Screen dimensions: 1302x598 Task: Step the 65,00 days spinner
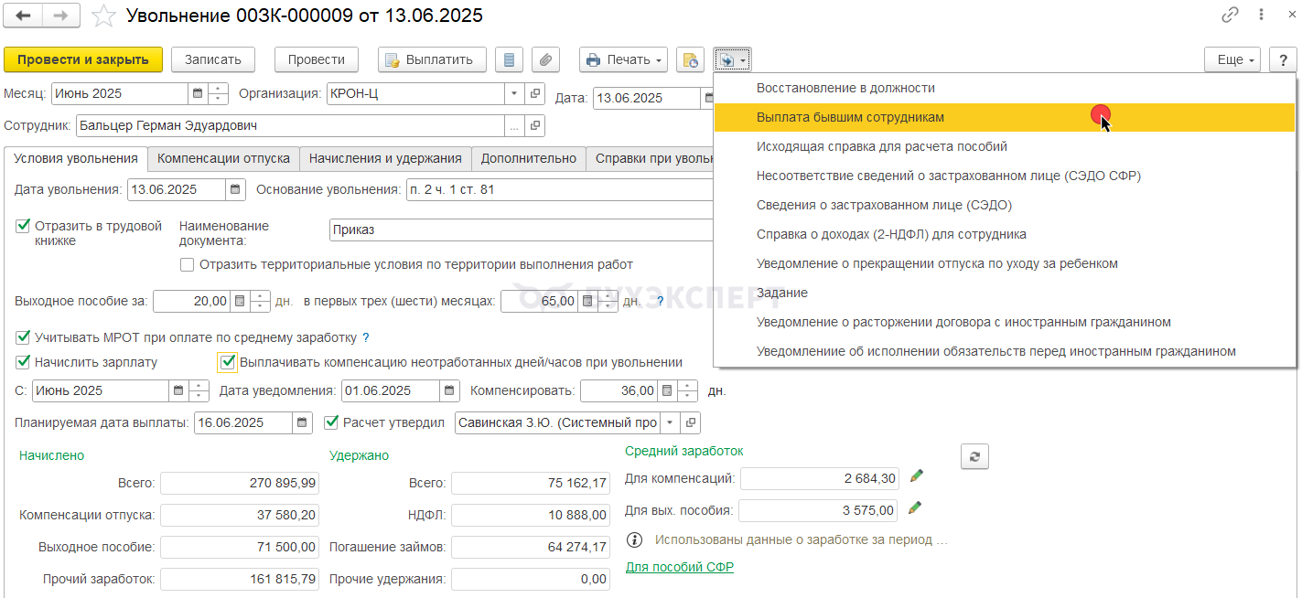pos(608,301)
